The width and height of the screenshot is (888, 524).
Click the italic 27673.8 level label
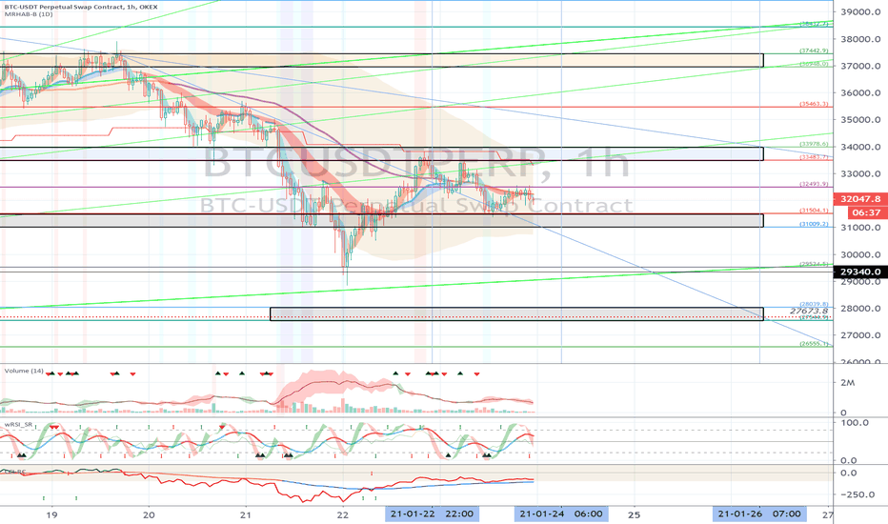click(809, 311)
